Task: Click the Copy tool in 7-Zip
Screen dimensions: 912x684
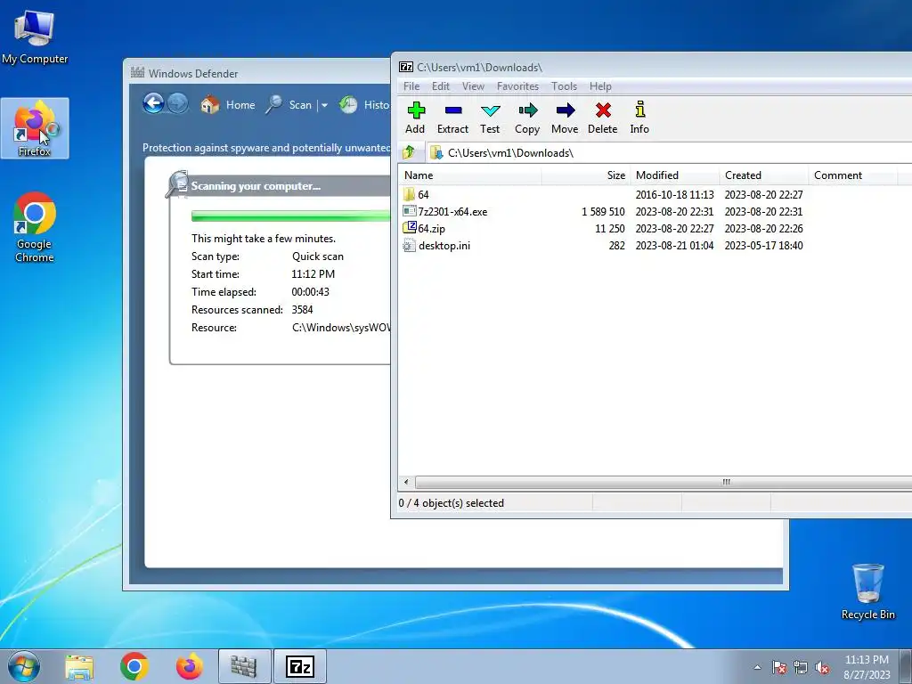Action: pyautogui.click(x=527, y=118)
